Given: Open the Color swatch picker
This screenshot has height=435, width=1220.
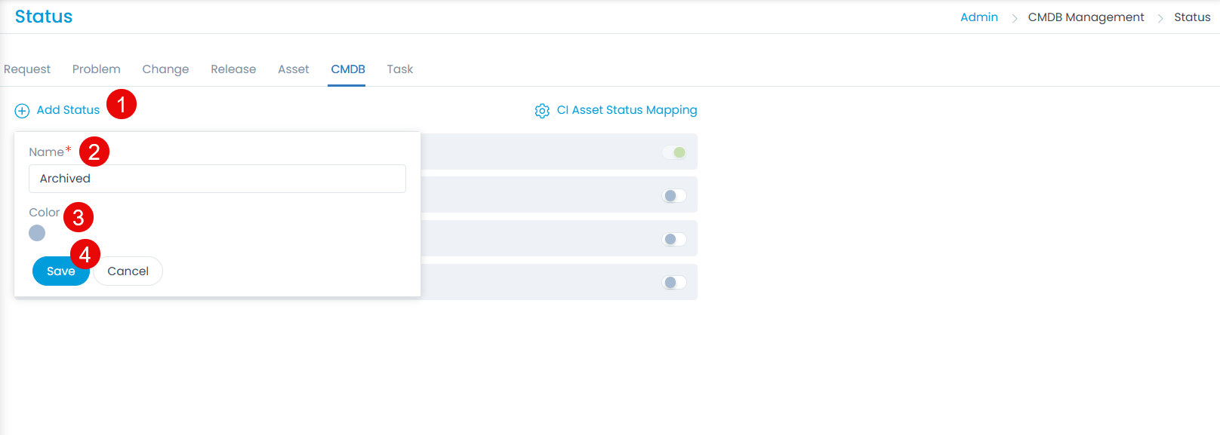Looking at the screenshot, I should pyautogui.click(x=37, y=233).
